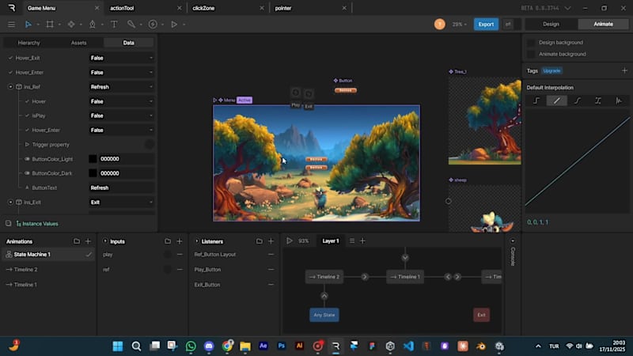Open the Hover_Exit value dropdown
The width and height of the screenshot is (633, 356).
point(122,58)
